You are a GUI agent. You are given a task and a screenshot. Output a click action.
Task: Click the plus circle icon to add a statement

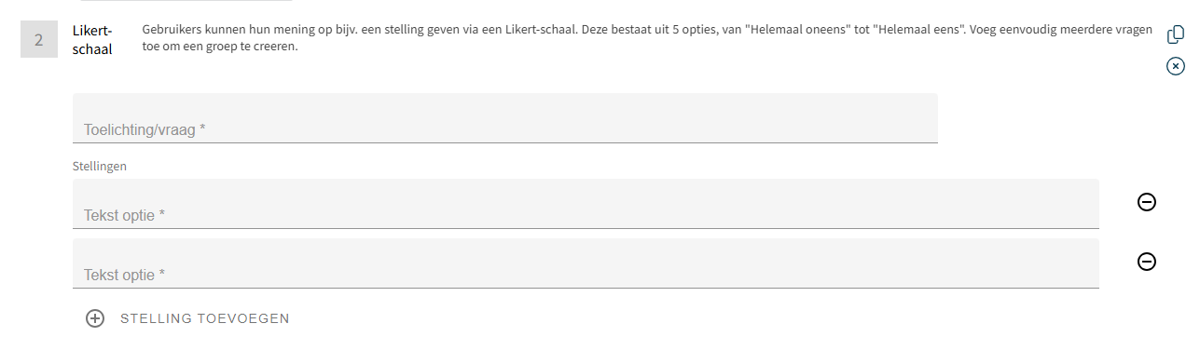click(x=95, y=318)
